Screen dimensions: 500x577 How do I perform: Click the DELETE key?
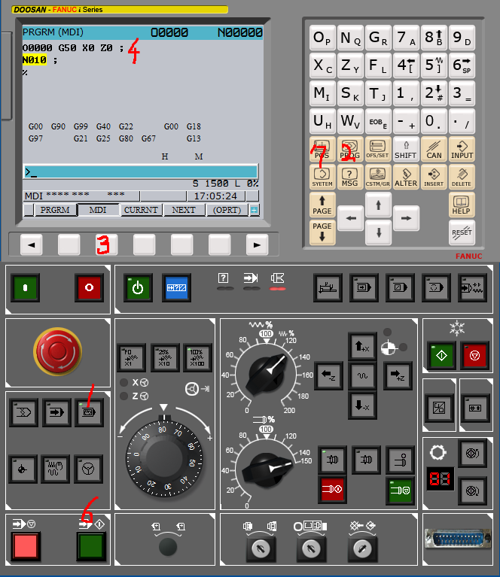tap(462, 177)
